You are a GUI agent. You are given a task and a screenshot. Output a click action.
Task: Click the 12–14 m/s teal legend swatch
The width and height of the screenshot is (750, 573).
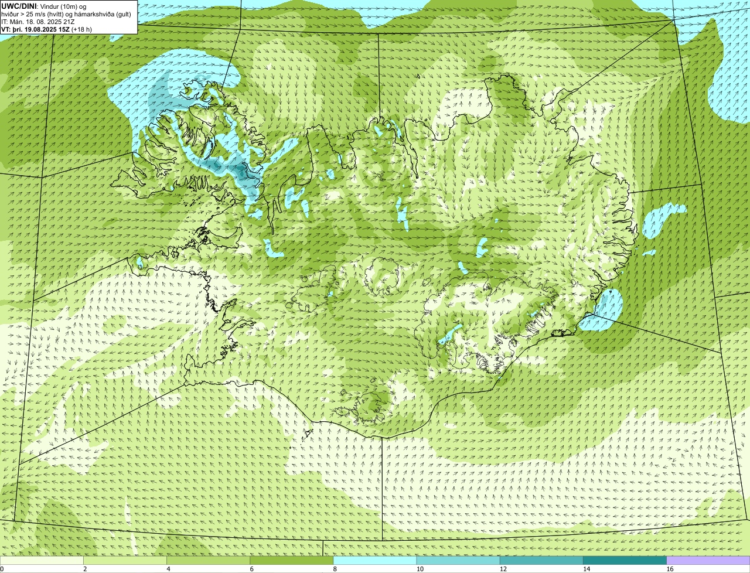coord(541,561)
